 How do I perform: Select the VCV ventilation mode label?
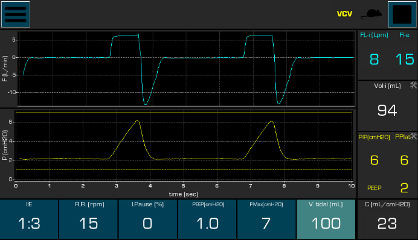344,14
